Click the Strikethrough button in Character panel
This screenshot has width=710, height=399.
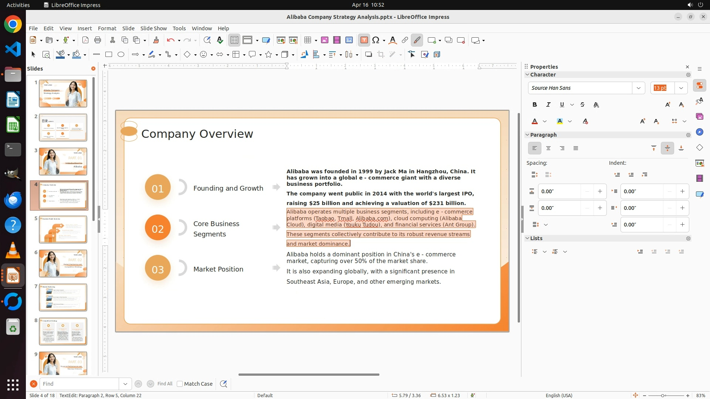pyautogui.click(x=582, y=105)
